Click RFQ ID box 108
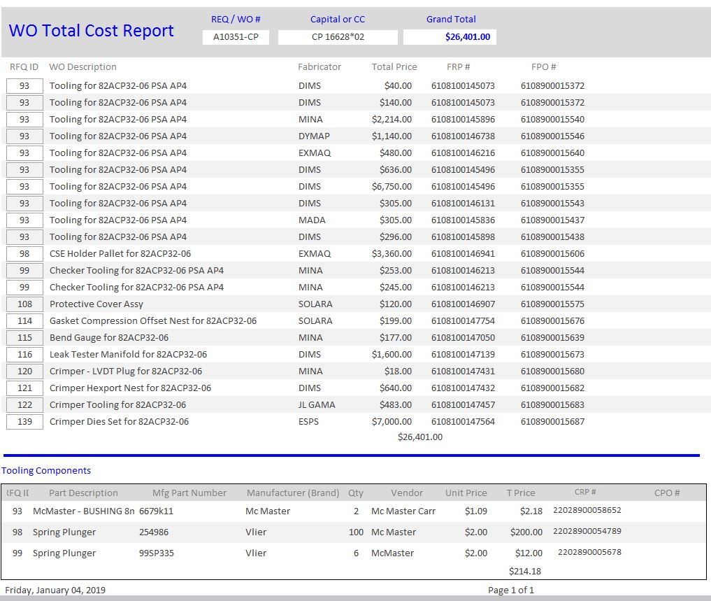Viewport: 711px width, 601px height. click(24, 304)
